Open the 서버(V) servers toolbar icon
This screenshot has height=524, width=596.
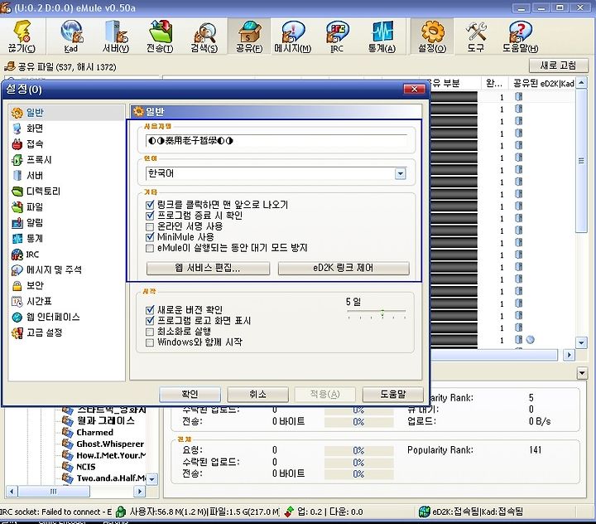116,36
